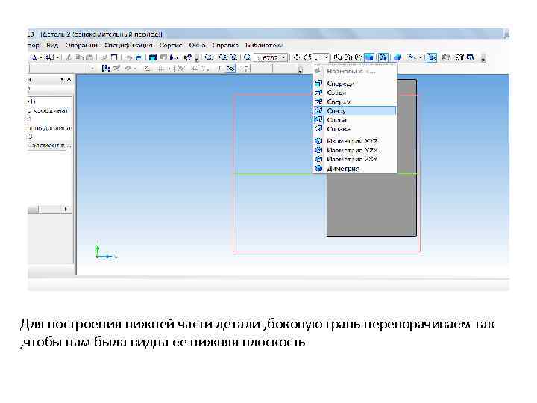Click the empty combo box in second toolbar
This screenshot has width=537, height=403.
(x=59, y=69)
